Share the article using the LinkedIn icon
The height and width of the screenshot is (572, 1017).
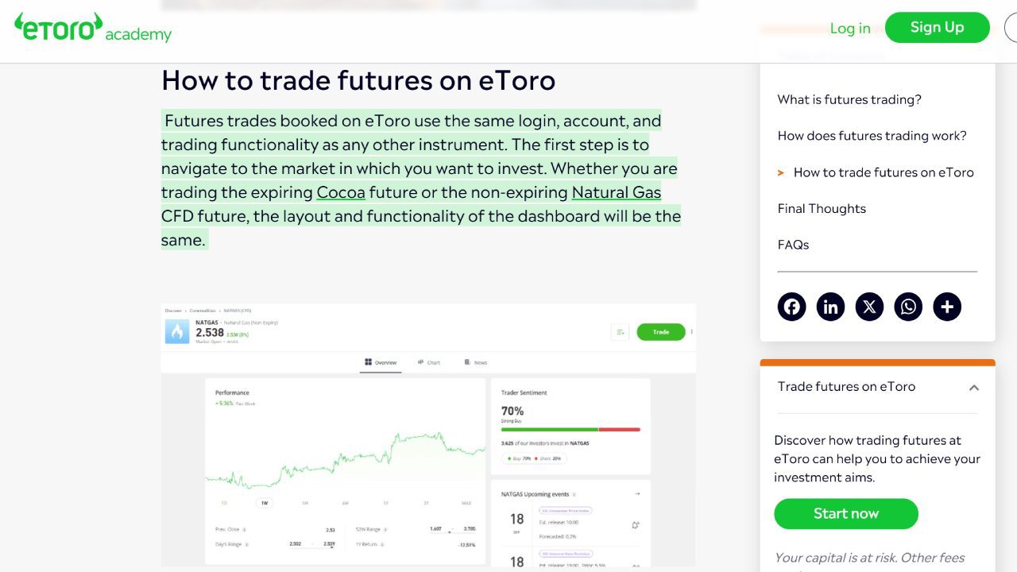[x=830, y=306]
